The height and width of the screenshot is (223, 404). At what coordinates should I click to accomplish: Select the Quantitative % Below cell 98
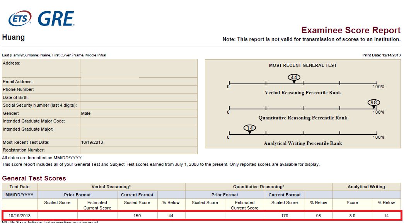point(319,216)
